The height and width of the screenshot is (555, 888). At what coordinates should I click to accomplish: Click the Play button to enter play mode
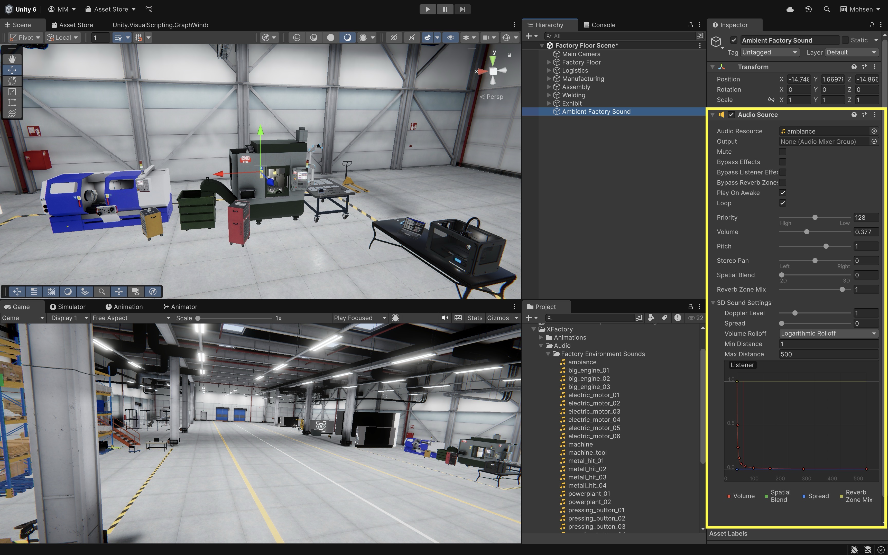(x=428, y=9)
